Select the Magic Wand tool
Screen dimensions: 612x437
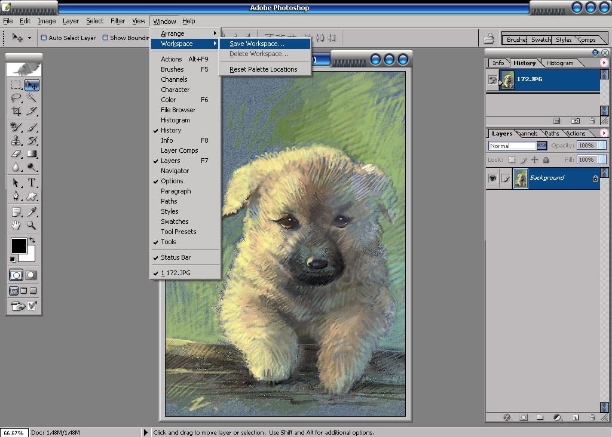[x=32, y=97]
